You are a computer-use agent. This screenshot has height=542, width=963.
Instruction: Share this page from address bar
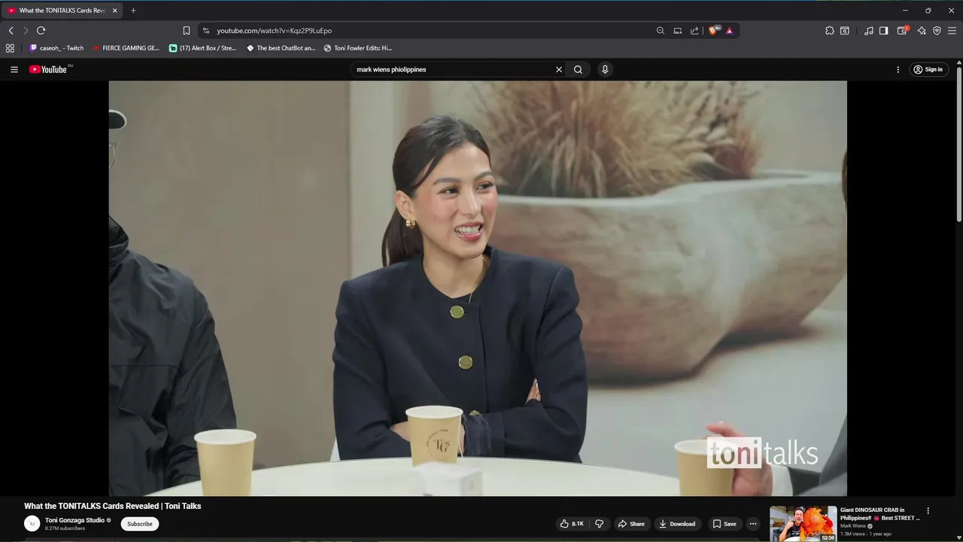[x=694, y=30]
